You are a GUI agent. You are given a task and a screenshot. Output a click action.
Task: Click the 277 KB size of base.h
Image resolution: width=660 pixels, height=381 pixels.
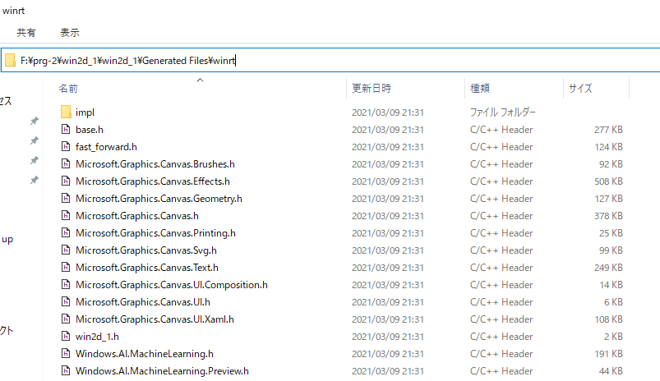pos(608,130)
